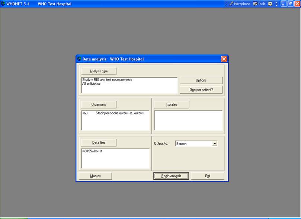This screenshot has height=219, width=301.
Task: Click the minimize icon in the title bar
Action: click(283, 4)
